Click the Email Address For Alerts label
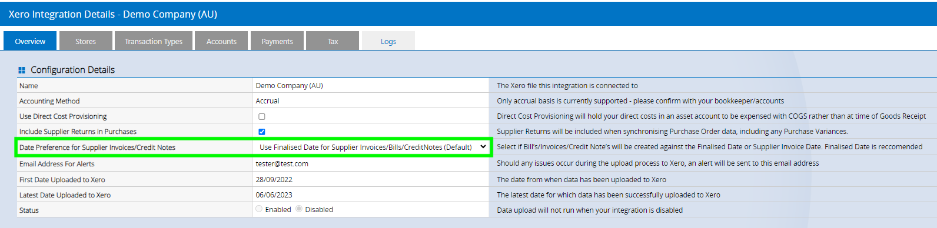Viewport: 937px width, 228px height. pos(57,164)
